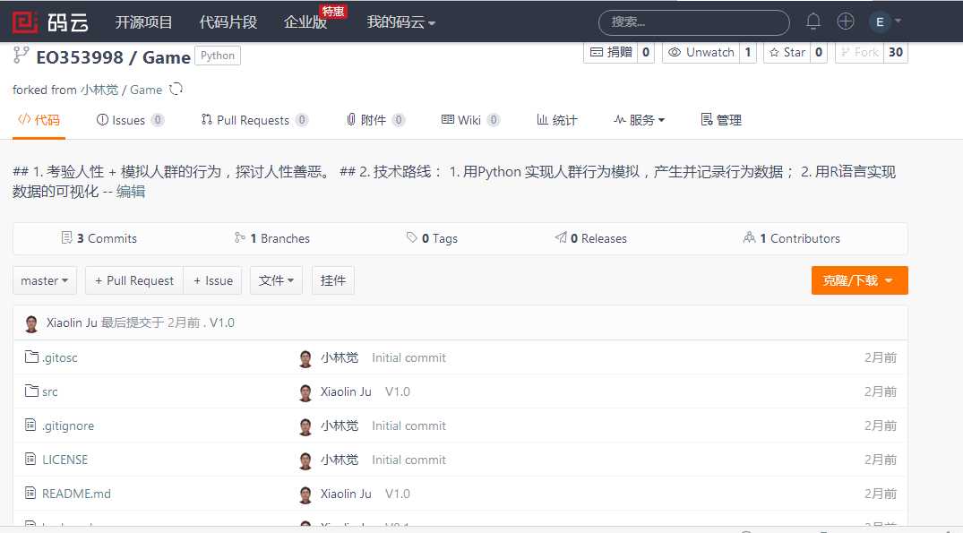The image size is (963, 533).
Task: Open the .gitosc folder
Action: [60, 357]
